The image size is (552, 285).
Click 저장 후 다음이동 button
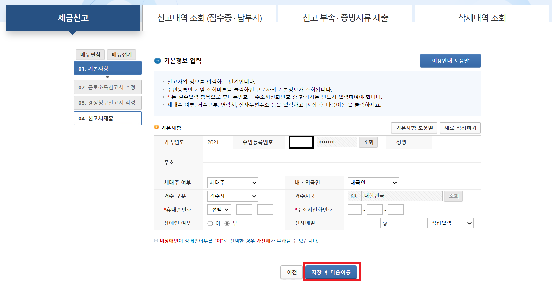click(x=331, y=272)
